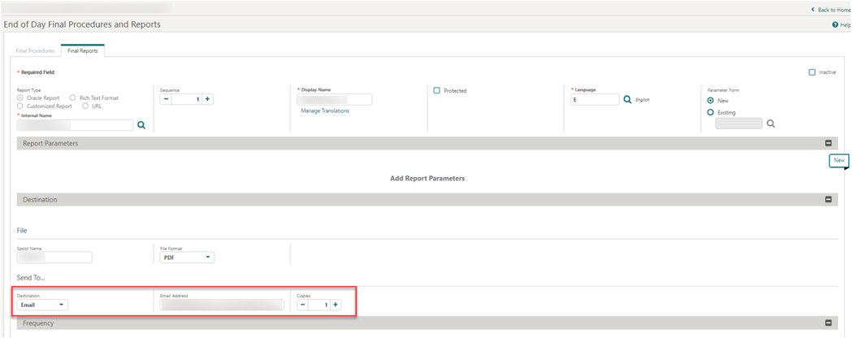Open the Destination Email dropdown
854x342 pixels.
point(42,305)
